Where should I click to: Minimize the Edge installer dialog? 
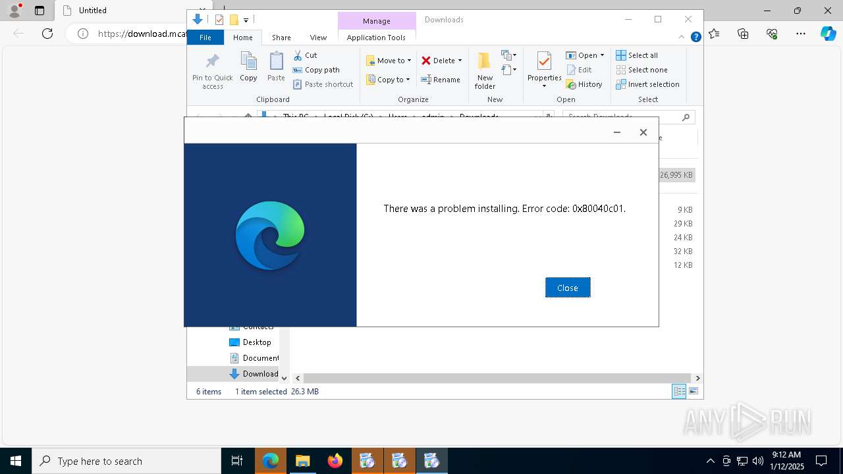617,132
